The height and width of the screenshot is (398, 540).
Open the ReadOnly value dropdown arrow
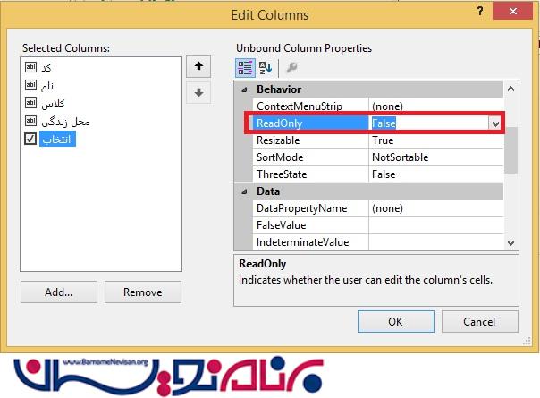pyautogui.click(x=495, y=123)
